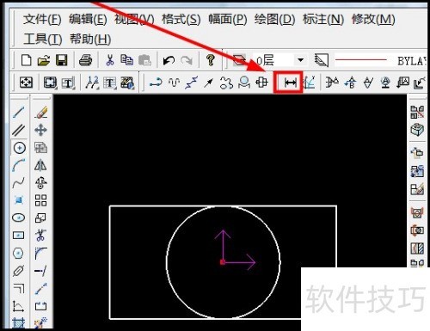This screenshot has width=430, height=331.
Task: Click the blue hook-arrow toolbar icon
Action: tap(156, 83)
